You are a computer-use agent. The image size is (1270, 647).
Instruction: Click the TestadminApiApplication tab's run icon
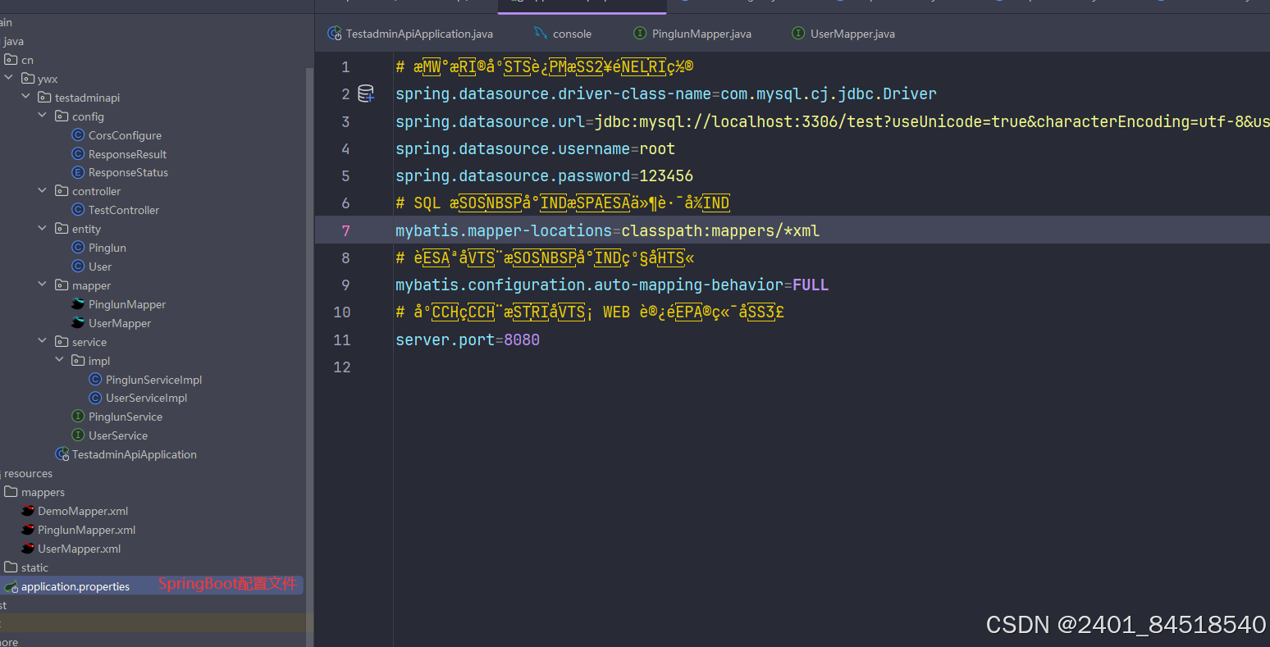coord(334,34)
